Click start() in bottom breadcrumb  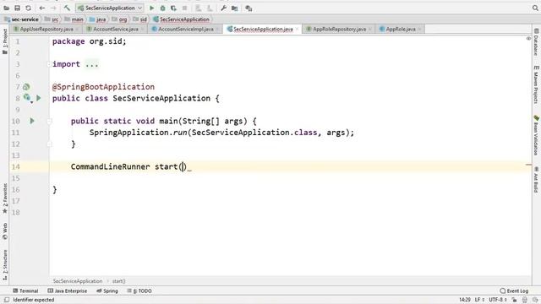coord(118,281)
